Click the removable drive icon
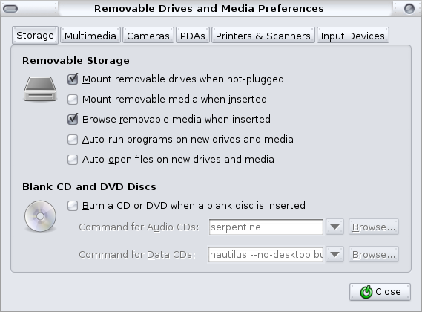The width and height of the screenshot is (422, 312). [40, 89]
